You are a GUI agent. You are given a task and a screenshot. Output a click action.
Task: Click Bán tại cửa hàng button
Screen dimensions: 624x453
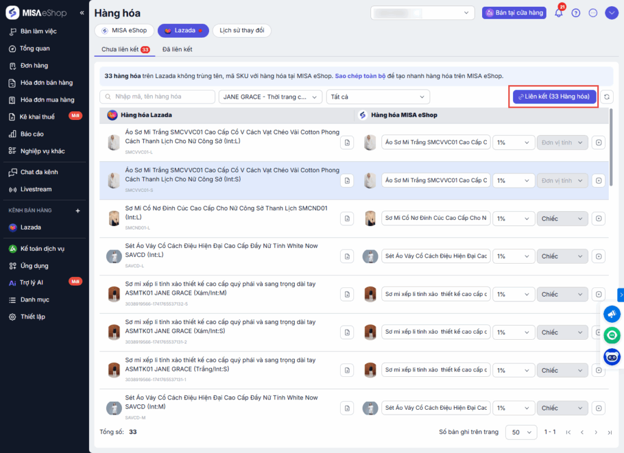pos(514,13)
